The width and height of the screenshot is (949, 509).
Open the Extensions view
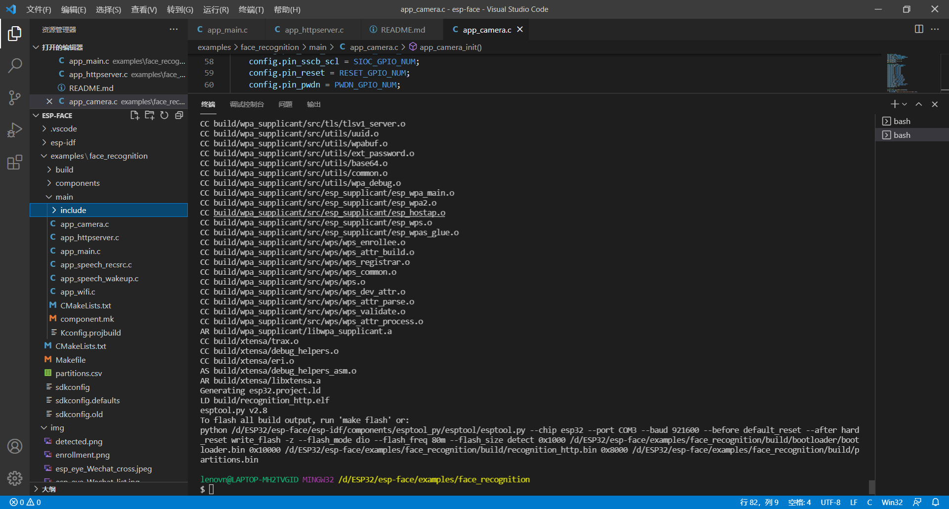coord(15,162)
